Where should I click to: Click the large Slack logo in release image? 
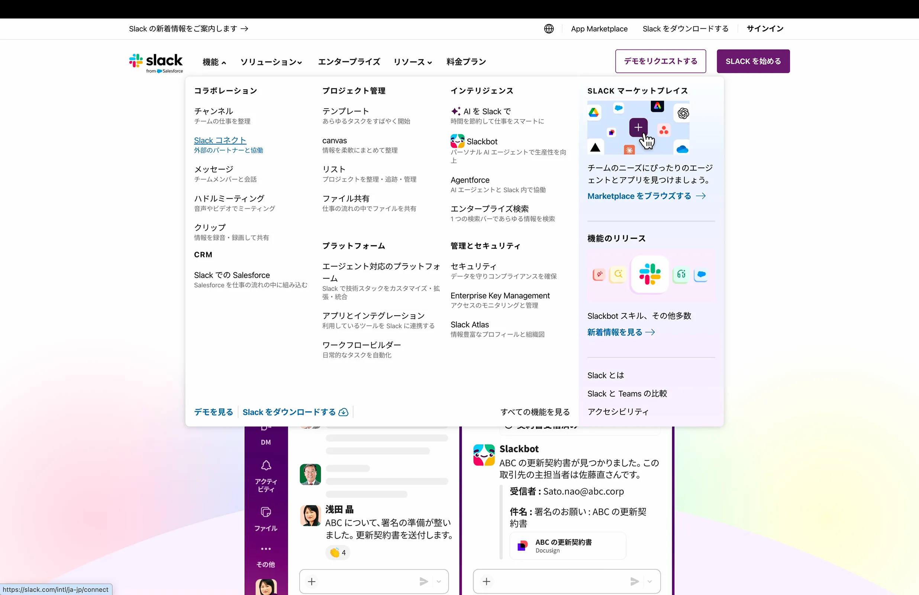[x=650, y=274]
